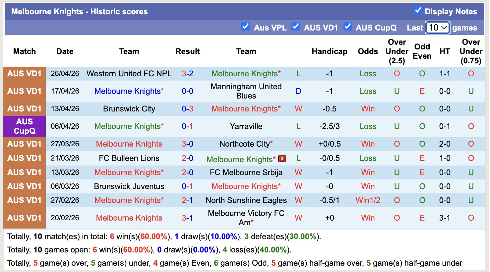
Task: Click the AUS VD1 badge on the 20/02/26 row
Action: [x=24, y=218]
